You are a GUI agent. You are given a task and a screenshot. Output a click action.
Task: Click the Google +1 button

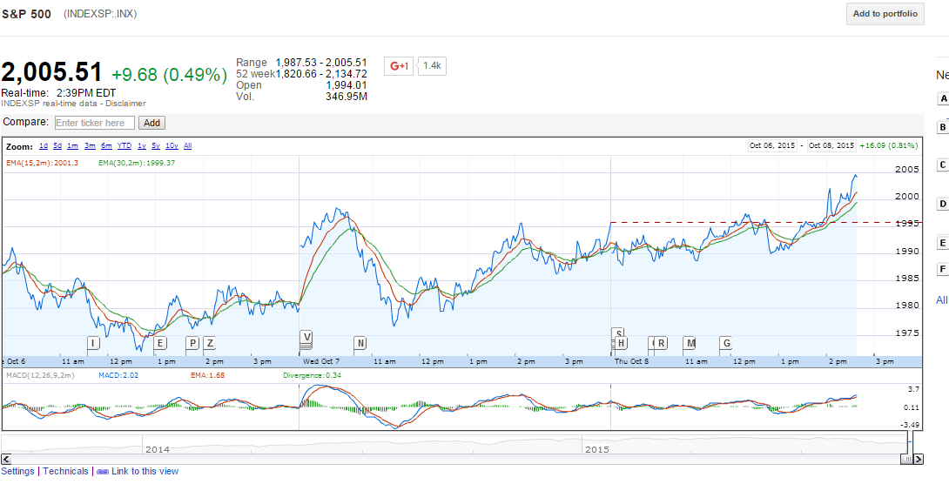(399, 66)
